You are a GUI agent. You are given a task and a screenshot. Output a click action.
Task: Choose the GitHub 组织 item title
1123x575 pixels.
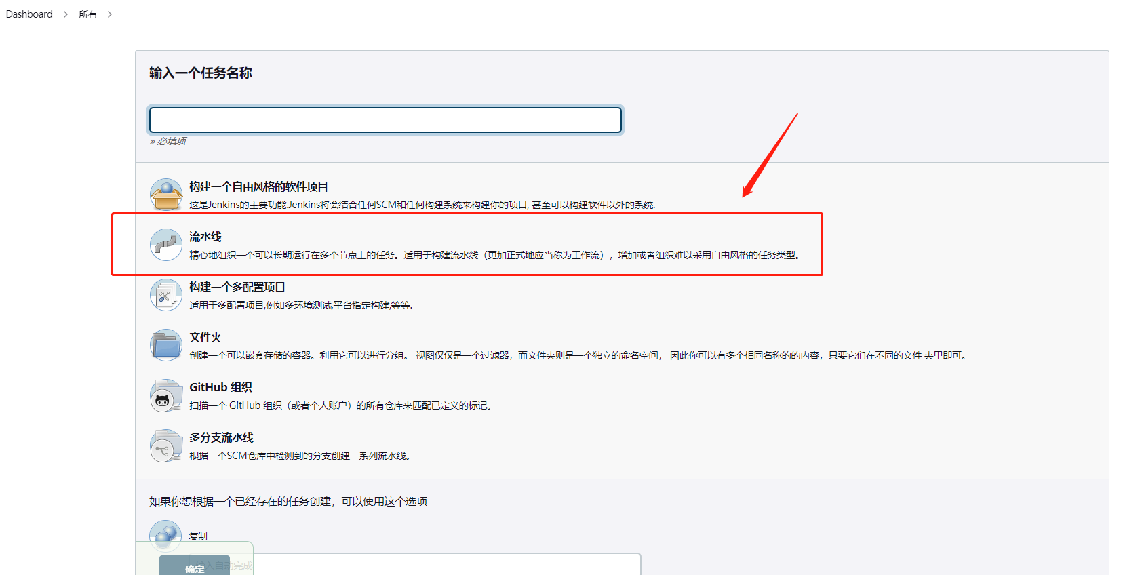[220, 387]
